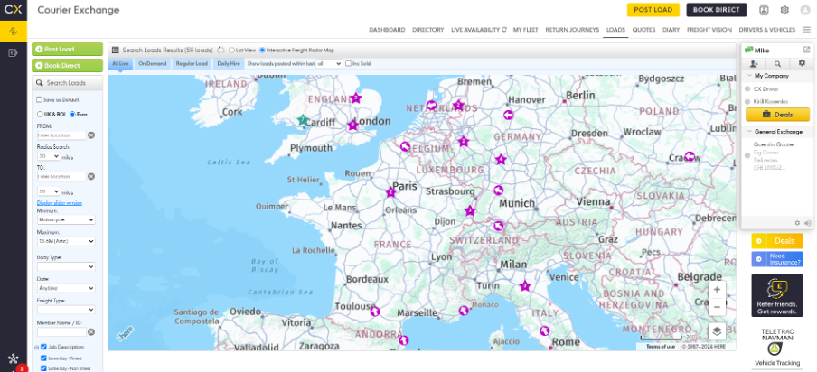
Task: Click the arrow marker at Toulouse
Action: [x=374, y=312]
